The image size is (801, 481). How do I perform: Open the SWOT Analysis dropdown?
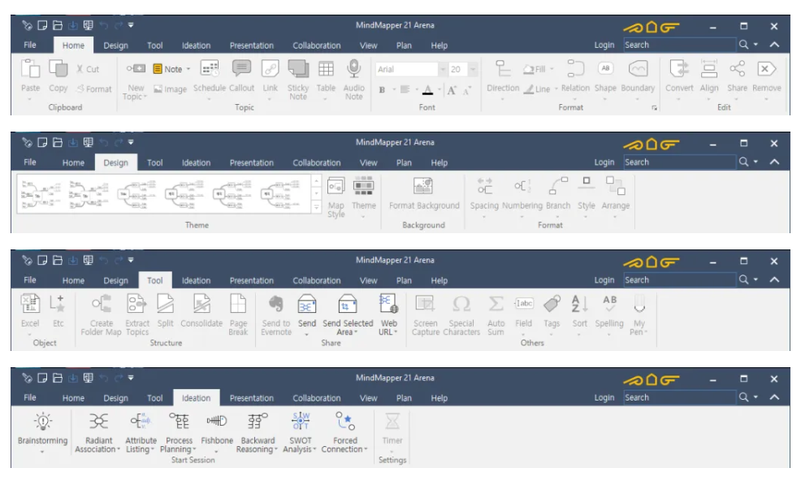click(x=314, y=449)
